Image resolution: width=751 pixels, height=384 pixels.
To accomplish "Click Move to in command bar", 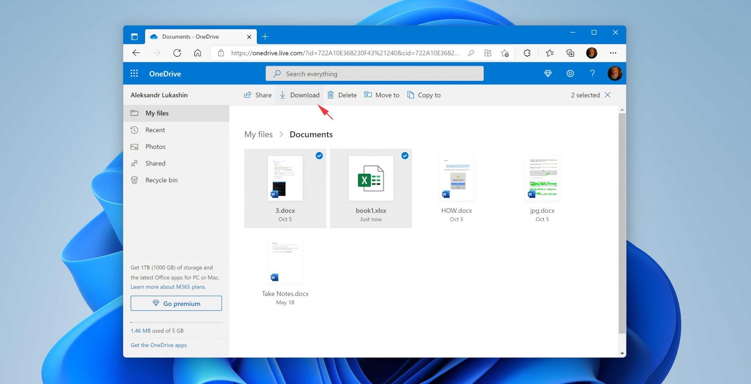I will [382, 95].
